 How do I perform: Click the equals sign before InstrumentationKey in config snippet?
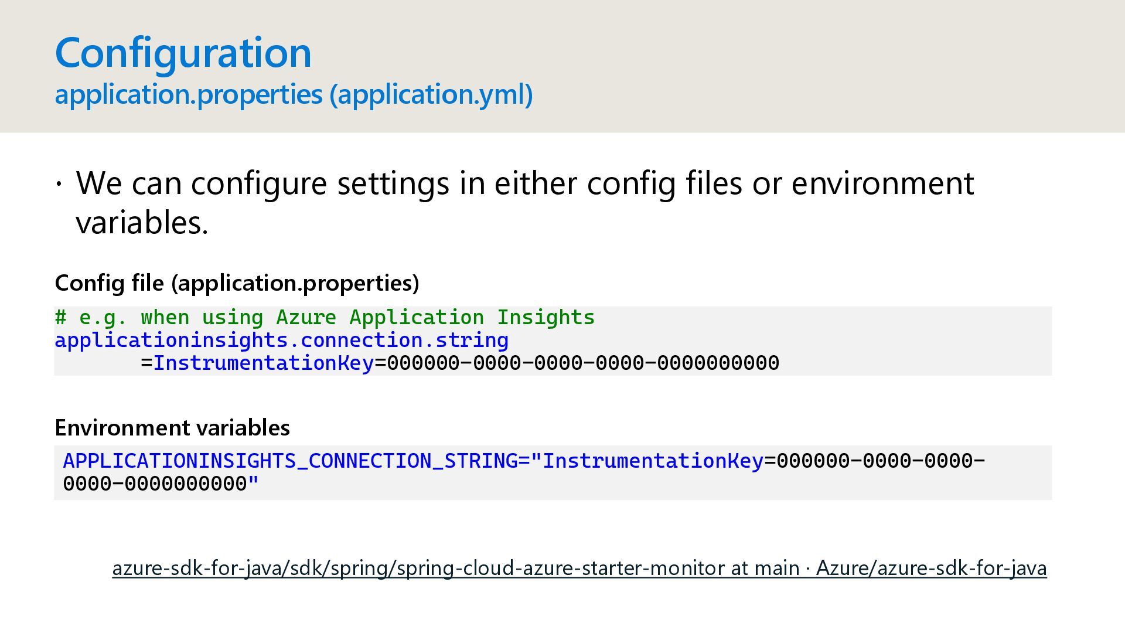146,363
